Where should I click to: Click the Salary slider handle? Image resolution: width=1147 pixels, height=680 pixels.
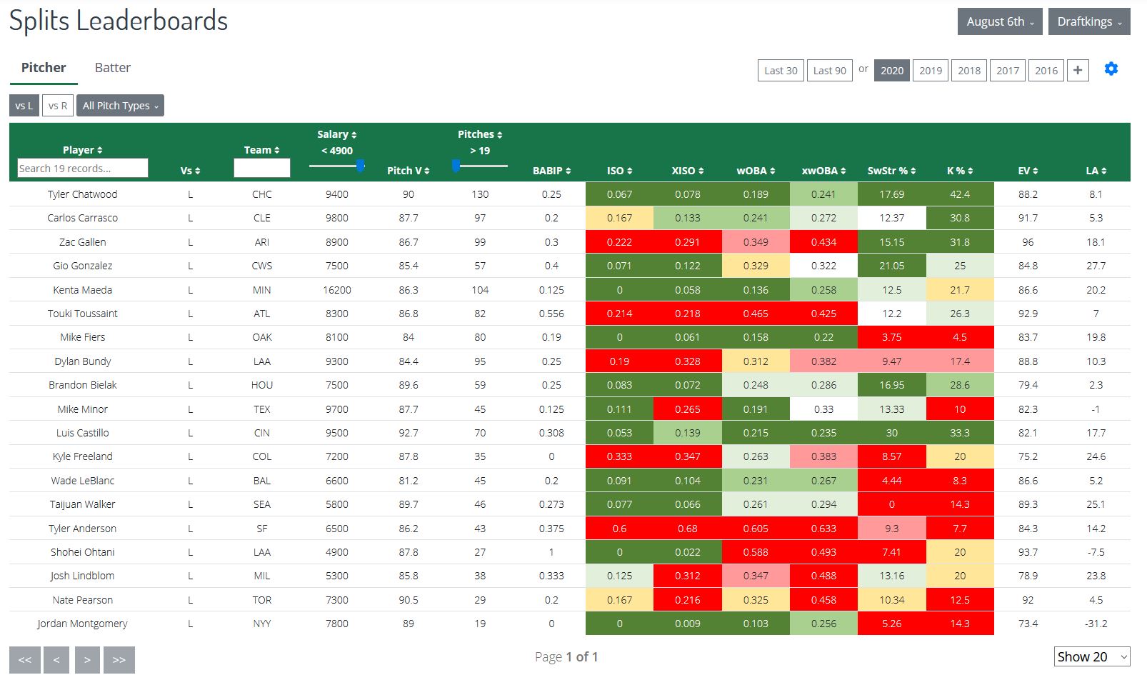[361, 166]
